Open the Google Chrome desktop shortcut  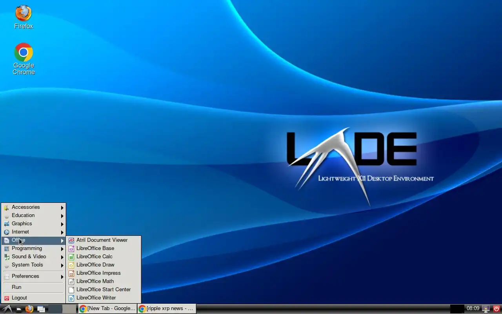pyautogui.click(x=24, y=52)
